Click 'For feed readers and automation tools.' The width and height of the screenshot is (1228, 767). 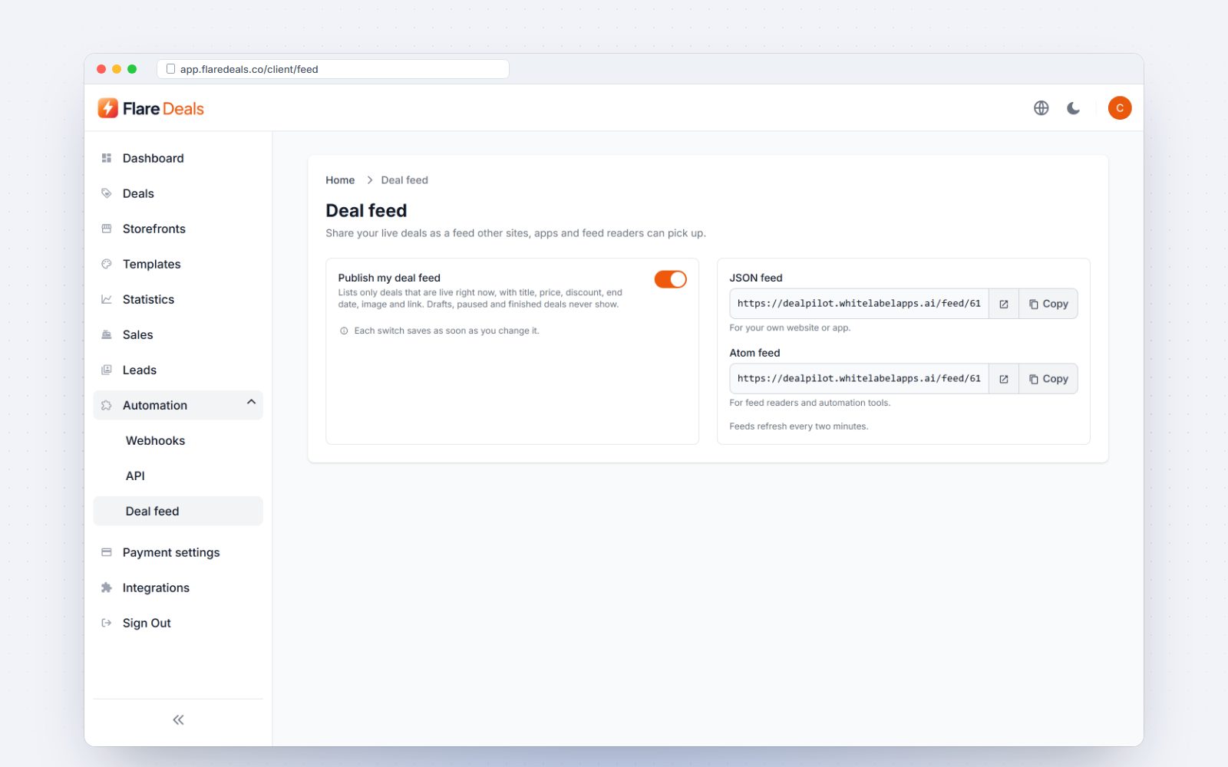[x=810, y=403]
